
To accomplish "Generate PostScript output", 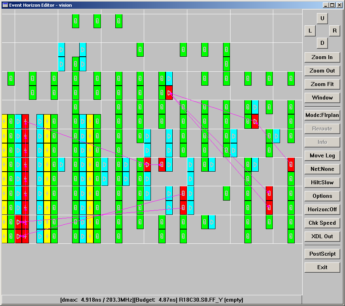I will (322, 254).
